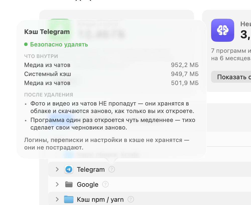Click the Безопасно удалять status text
This screenshot has width=251, height=205.
[59, 44]
